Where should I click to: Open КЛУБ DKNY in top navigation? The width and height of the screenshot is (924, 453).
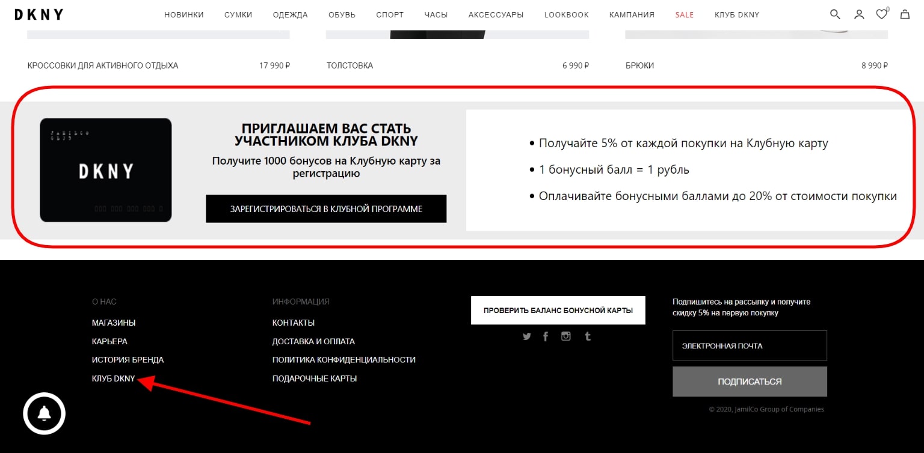tap(737, 15)
